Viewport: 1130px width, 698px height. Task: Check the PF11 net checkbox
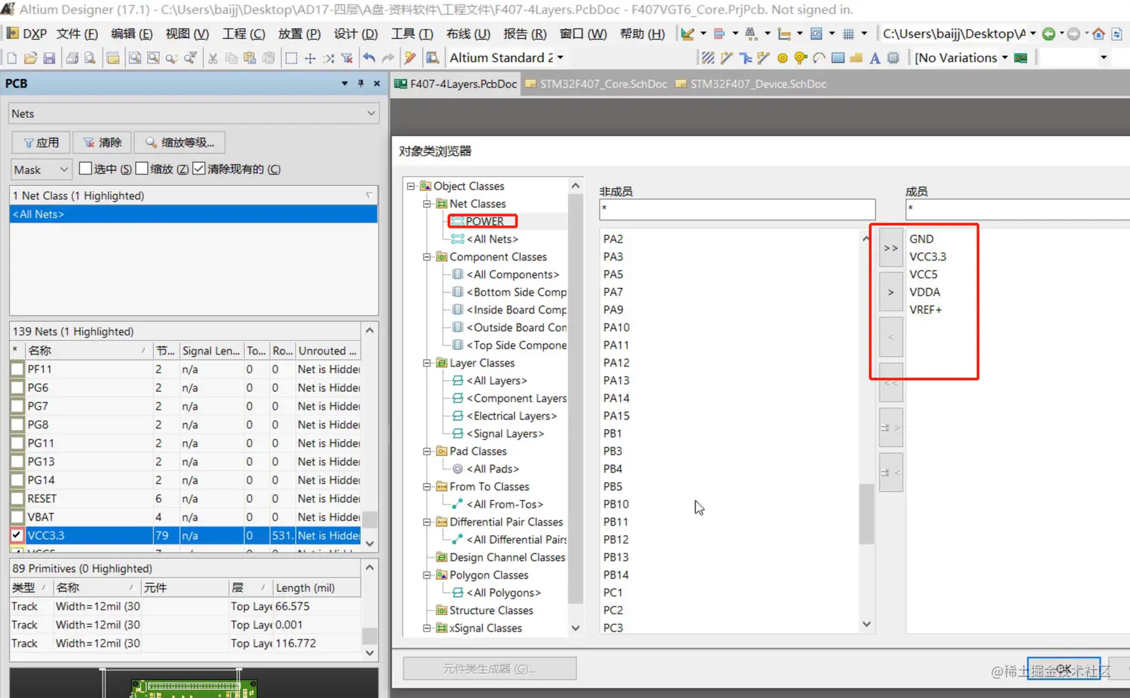coord(17,370)
